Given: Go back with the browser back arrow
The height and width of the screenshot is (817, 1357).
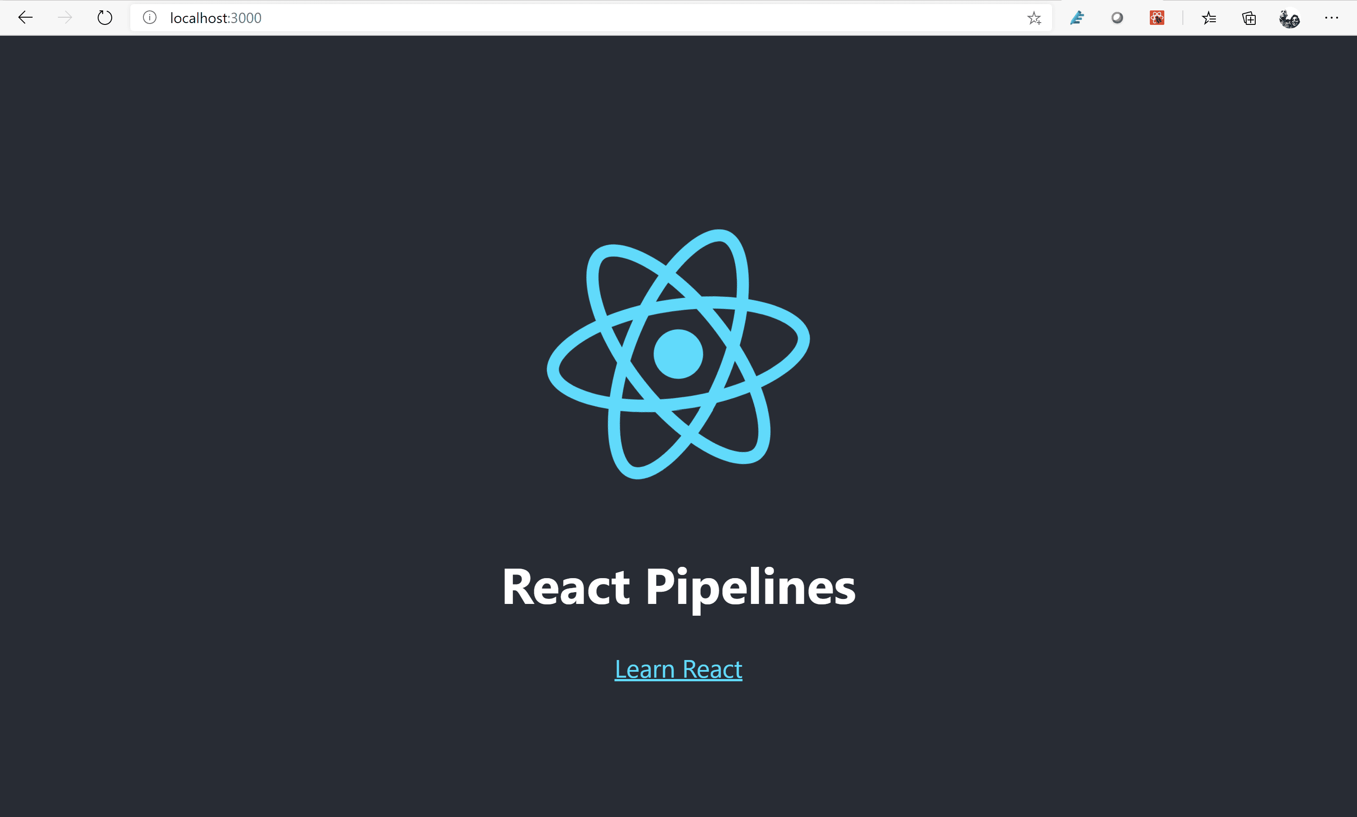Looking at the screenshot, I should point(25,18).
